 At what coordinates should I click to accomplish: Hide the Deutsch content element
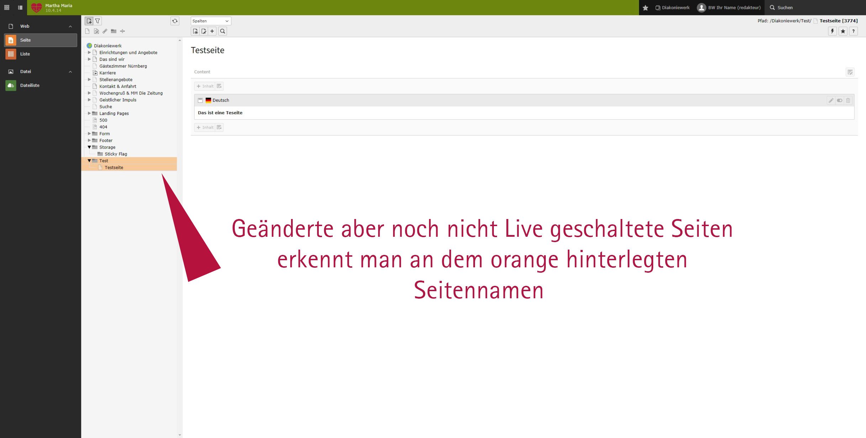839,101
